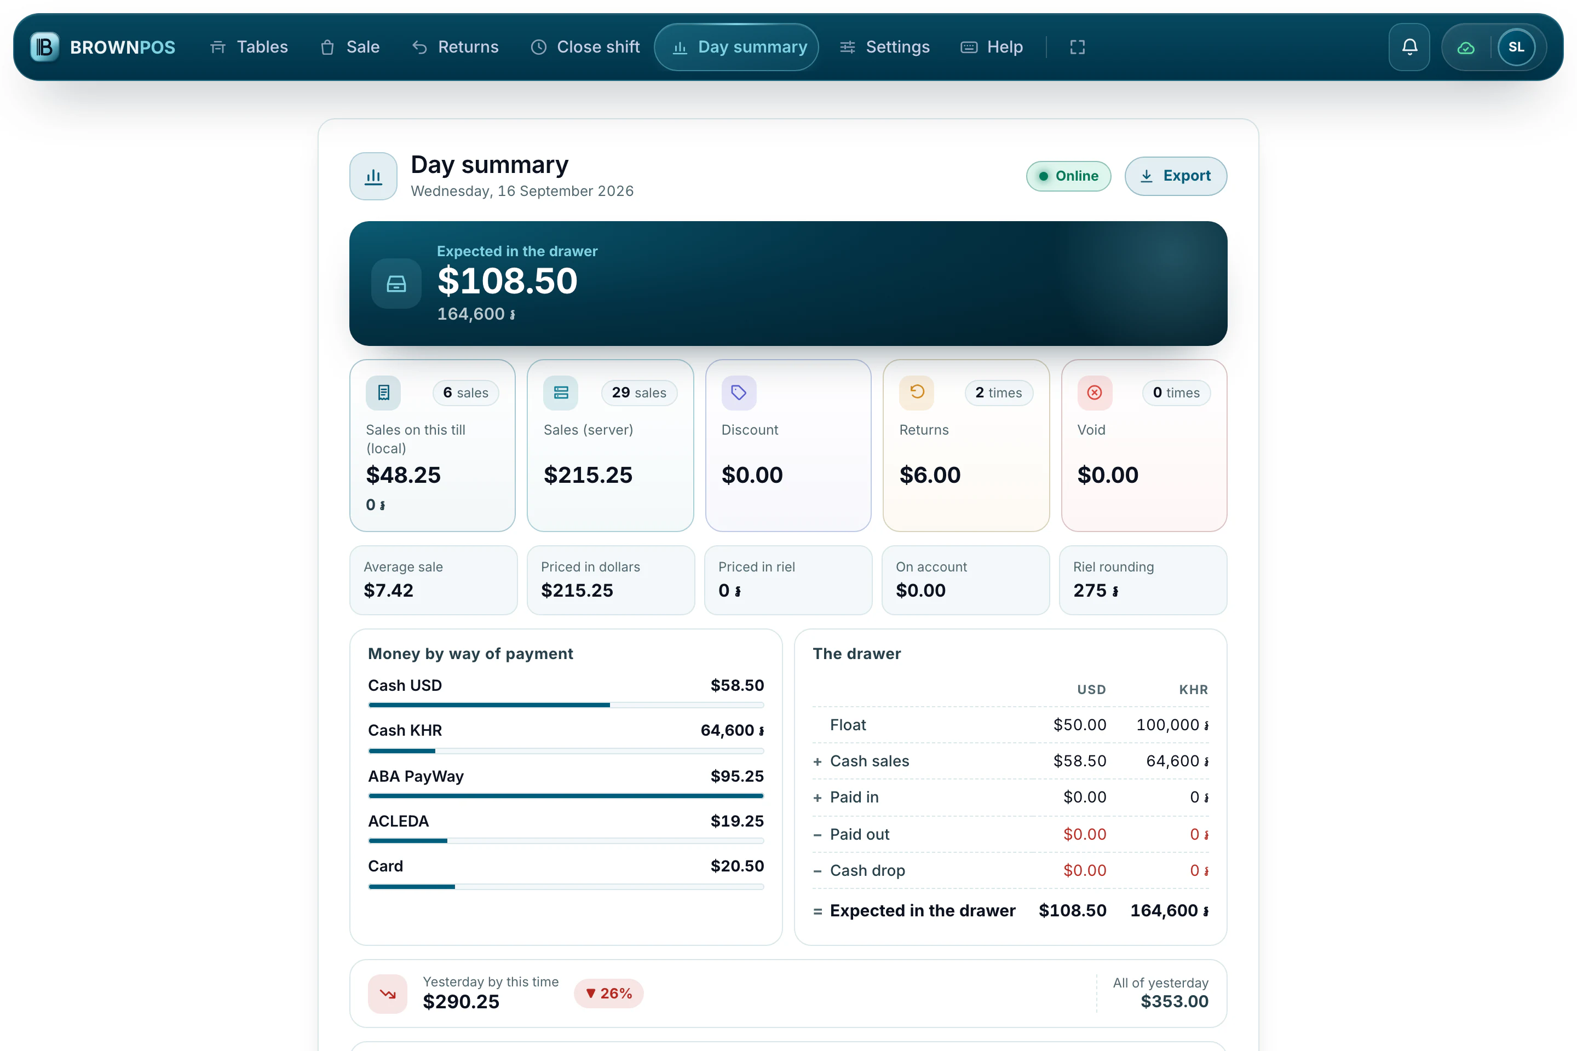
Task: Click the Void cross icon
Action: click(x=1094, y=392)
